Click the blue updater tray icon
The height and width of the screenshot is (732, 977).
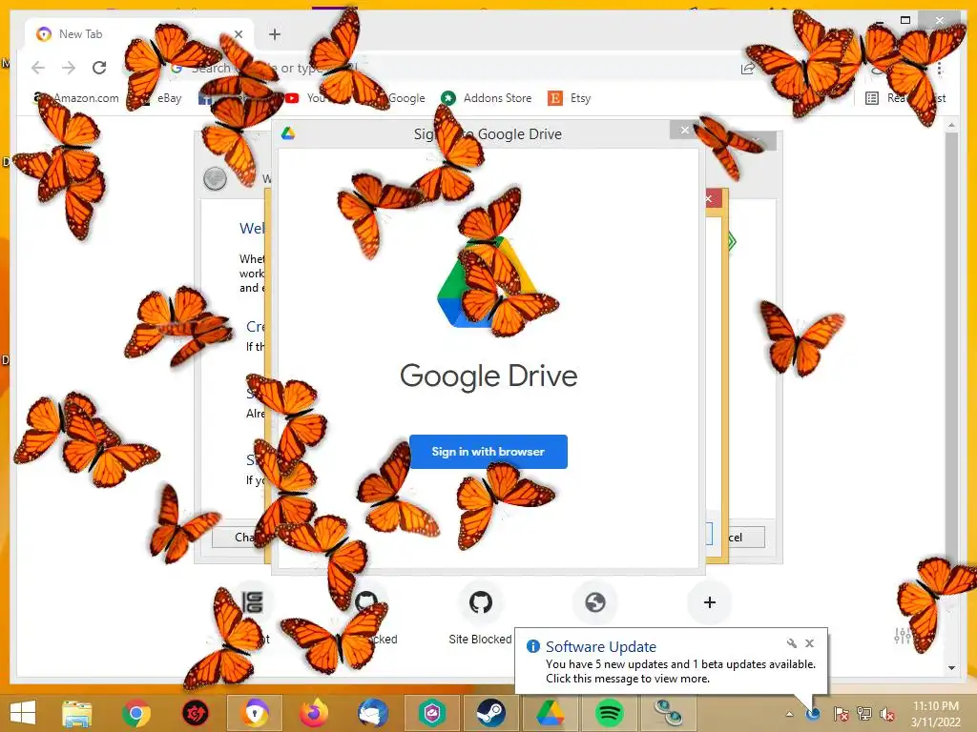click(x=813, y=713)
